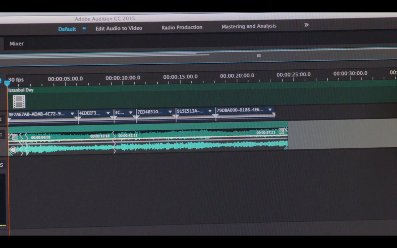Click the 00:00:06:02 segment label in the music clip

[x=41, y=137]
